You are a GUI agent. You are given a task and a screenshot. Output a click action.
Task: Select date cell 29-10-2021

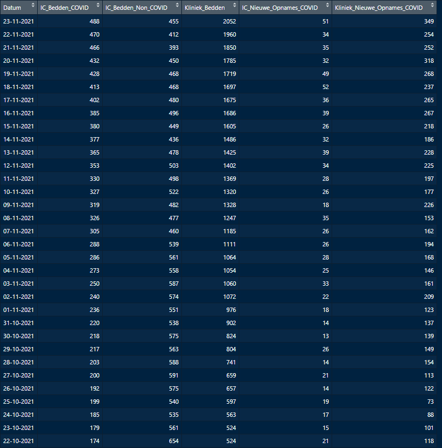click(x=18, y=350)
